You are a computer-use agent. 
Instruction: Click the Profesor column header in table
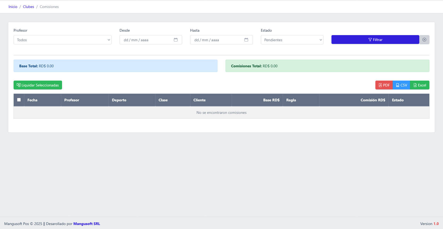(x=72, y=100)
